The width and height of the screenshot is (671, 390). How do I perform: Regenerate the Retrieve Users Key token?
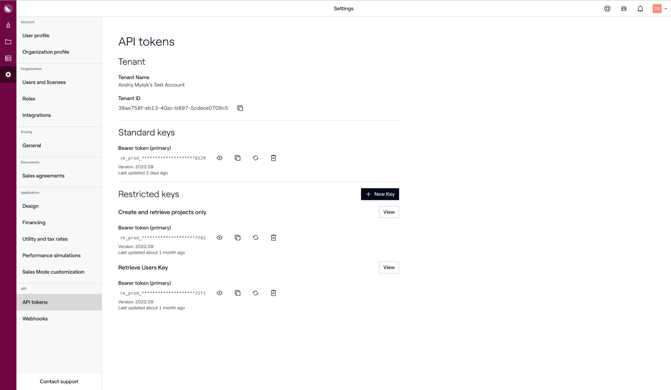click(255, 293)
